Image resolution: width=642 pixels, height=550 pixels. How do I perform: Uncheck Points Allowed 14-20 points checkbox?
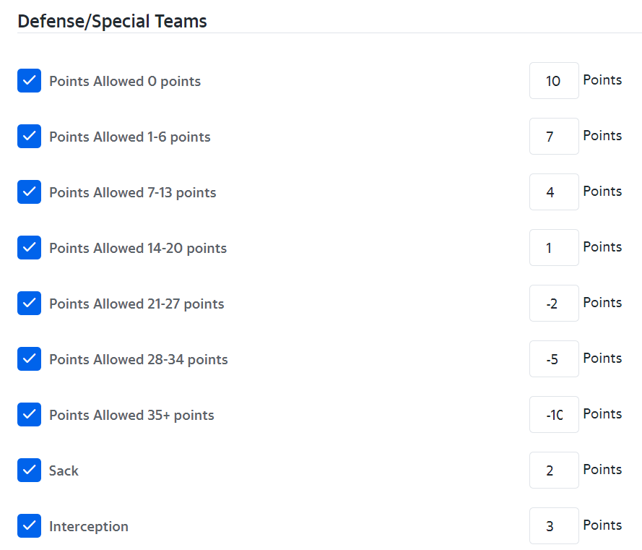tap(29, 248)
